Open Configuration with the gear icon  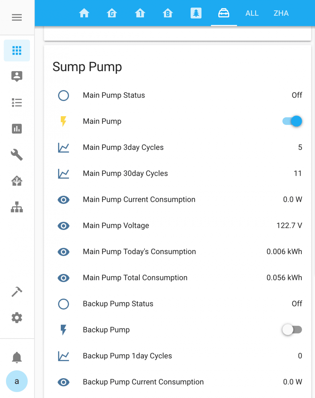click(17, 318)
